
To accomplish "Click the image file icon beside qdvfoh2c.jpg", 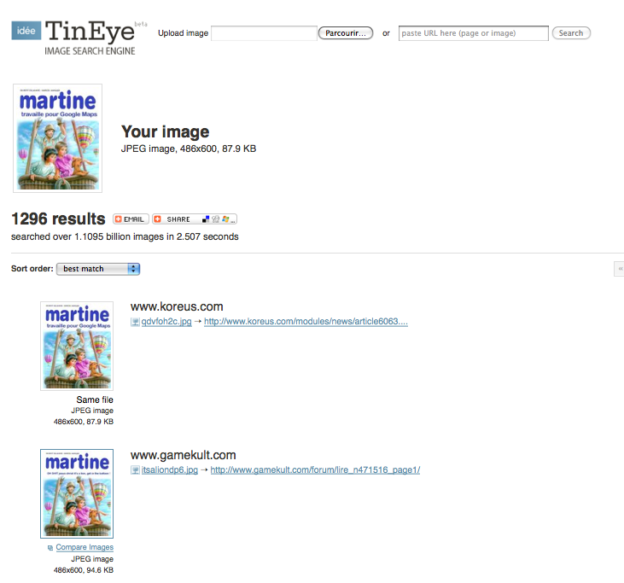I will 135,322.
